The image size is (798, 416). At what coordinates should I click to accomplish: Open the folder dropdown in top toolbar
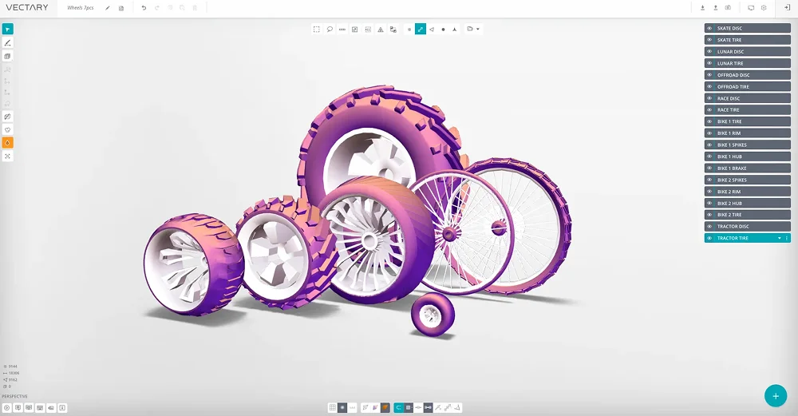pos(473,29)
